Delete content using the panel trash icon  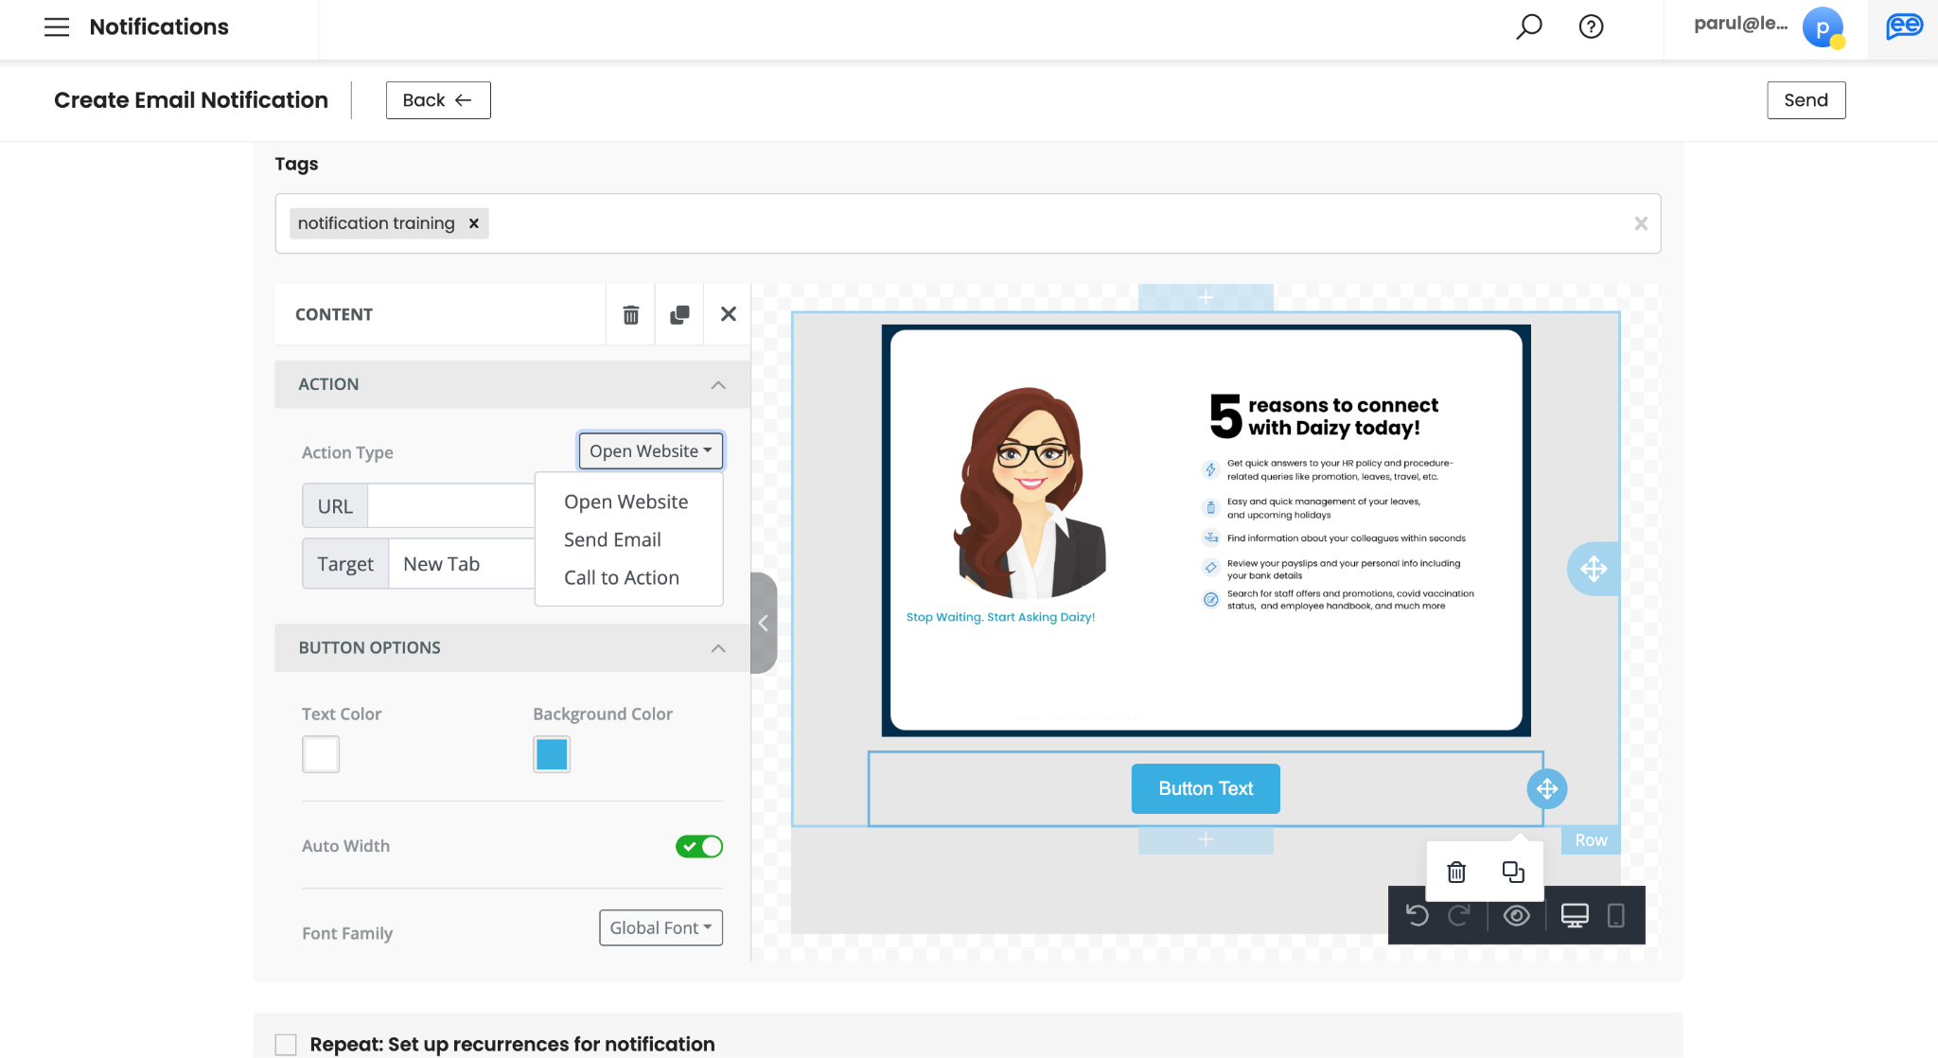[630, 314]
